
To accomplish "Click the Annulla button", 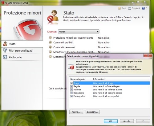I will (127, 121).
